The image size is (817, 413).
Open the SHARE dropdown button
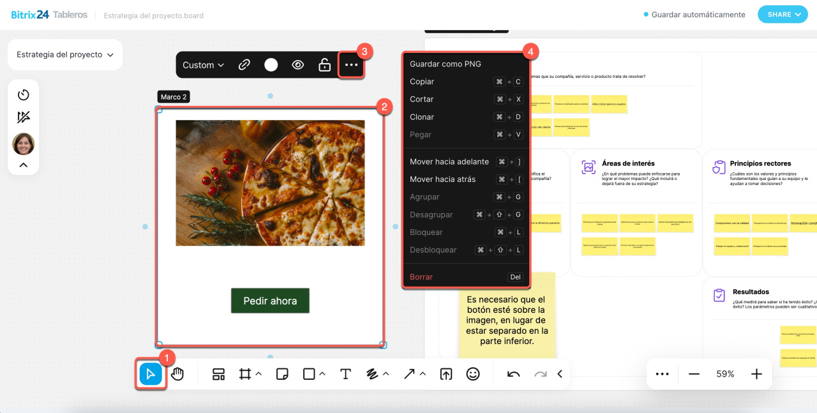tap(783, 14)
